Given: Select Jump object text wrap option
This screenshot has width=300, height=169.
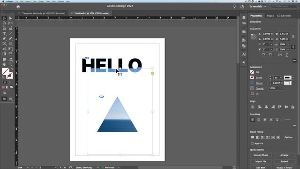Looking at the screenshot, I should tap(271, 120).
